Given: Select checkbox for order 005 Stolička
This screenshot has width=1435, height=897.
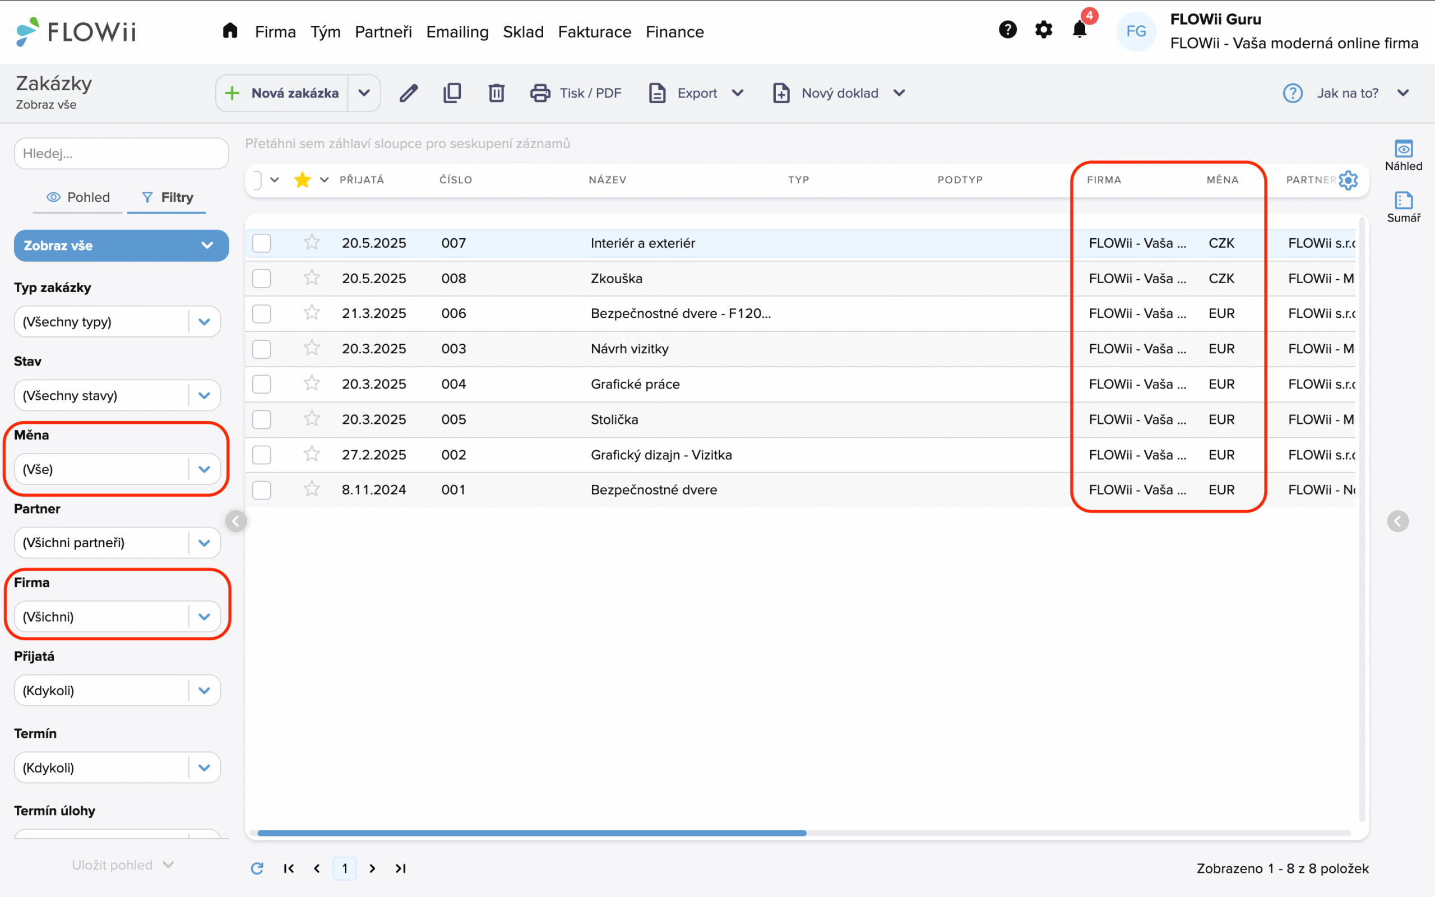Looking at the screenshot, I should [262, 419].
